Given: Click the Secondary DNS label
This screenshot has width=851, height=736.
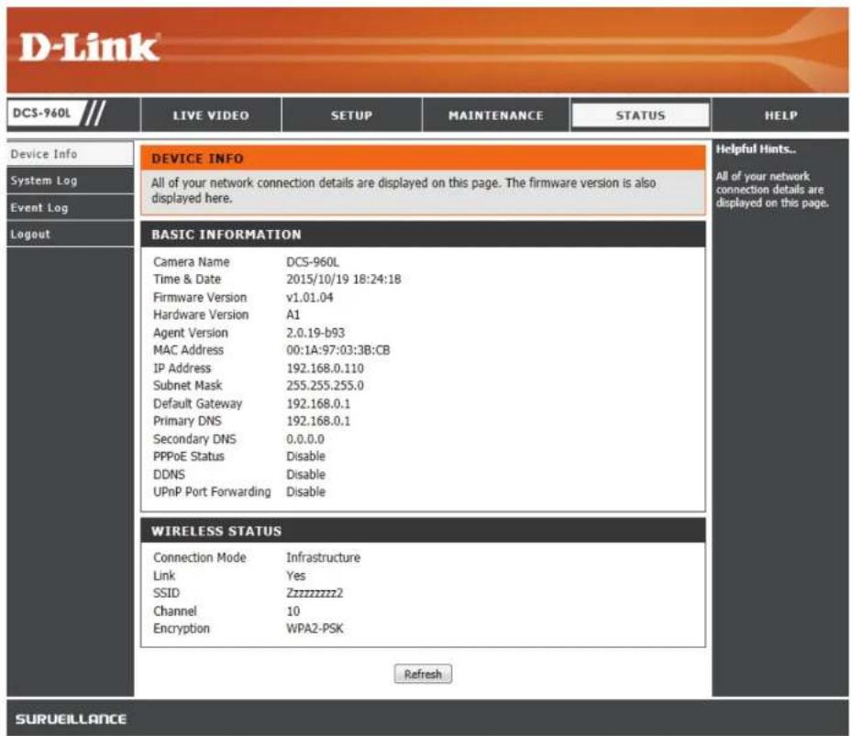Looking at the screenshot, I should pyautogui.click(x=194, y=439).
